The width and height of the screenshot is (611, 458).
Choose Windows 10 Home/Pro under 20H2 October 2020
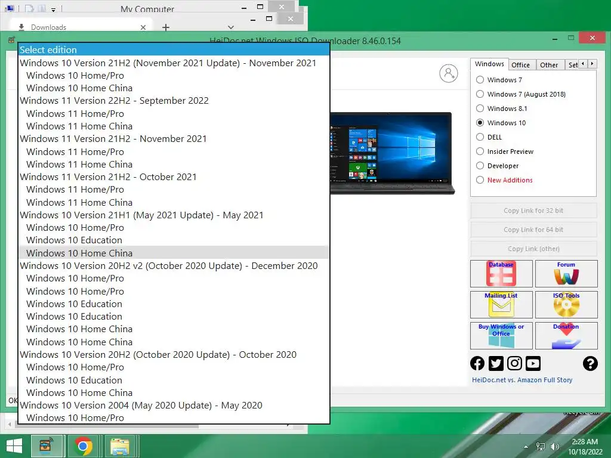[x=174, y=367]
